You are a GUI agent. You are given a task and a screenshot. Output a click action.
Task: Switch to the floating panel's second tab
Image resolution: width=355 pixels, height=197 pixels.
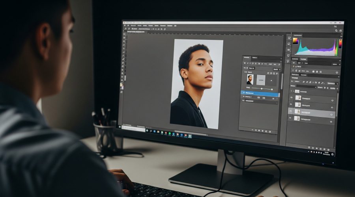tap(255, 58)
